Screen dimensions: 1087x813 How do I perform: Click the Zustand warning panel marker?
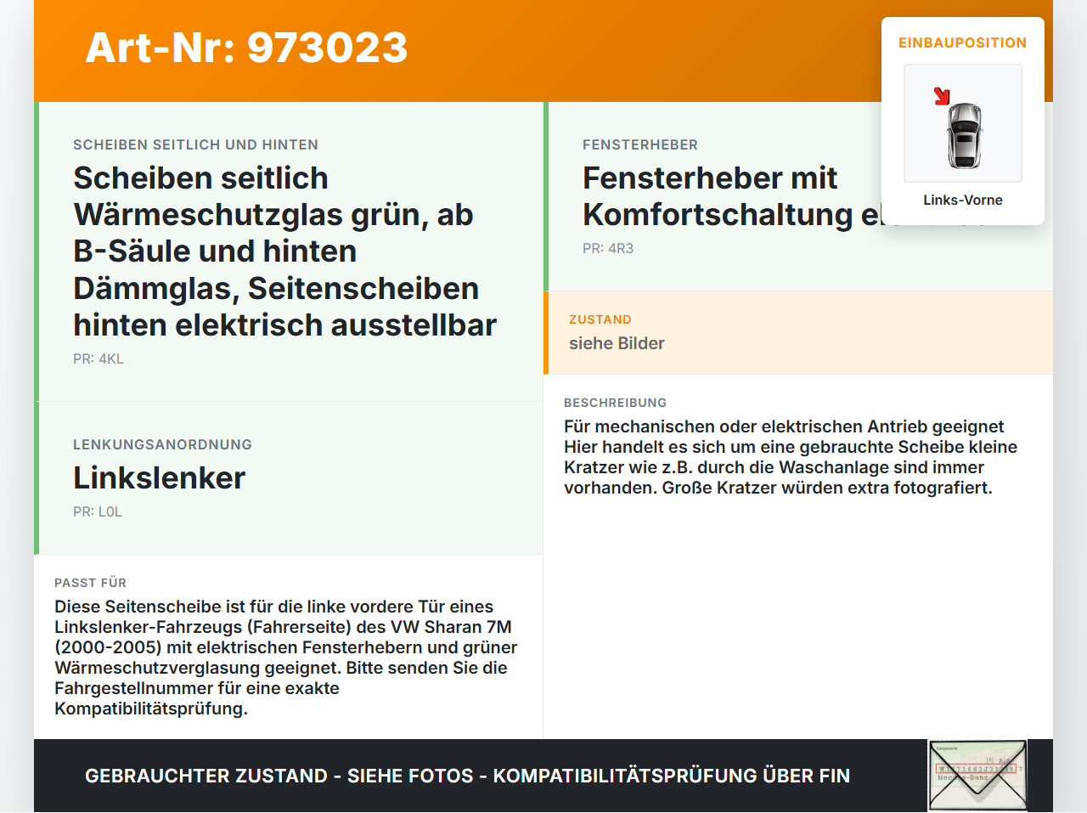click(x=545, y=333)
